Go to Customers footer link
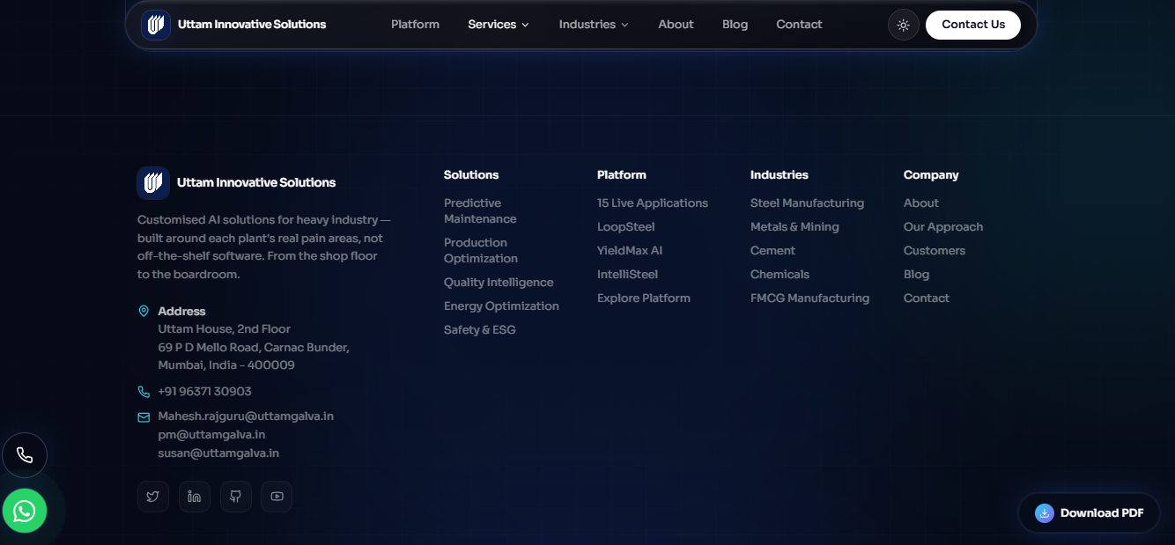This screenshot has height=545, width=1175. (935, 251)
